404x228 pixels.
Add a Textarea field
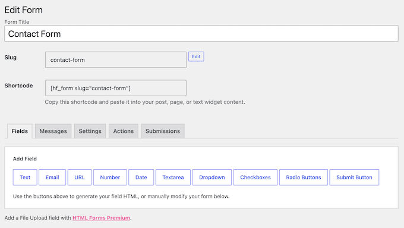(173, 178)
